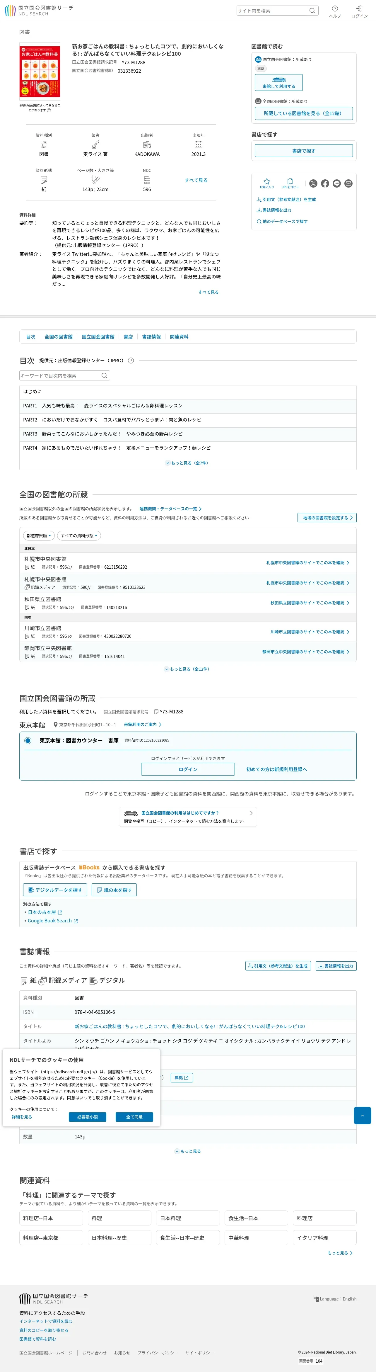This screenshot has height=1372, width=376.
Task: Click すべて見る next to NDC details
Action: pos(196,180)
